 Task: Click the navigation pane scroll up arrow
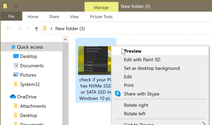click(65, 40)
